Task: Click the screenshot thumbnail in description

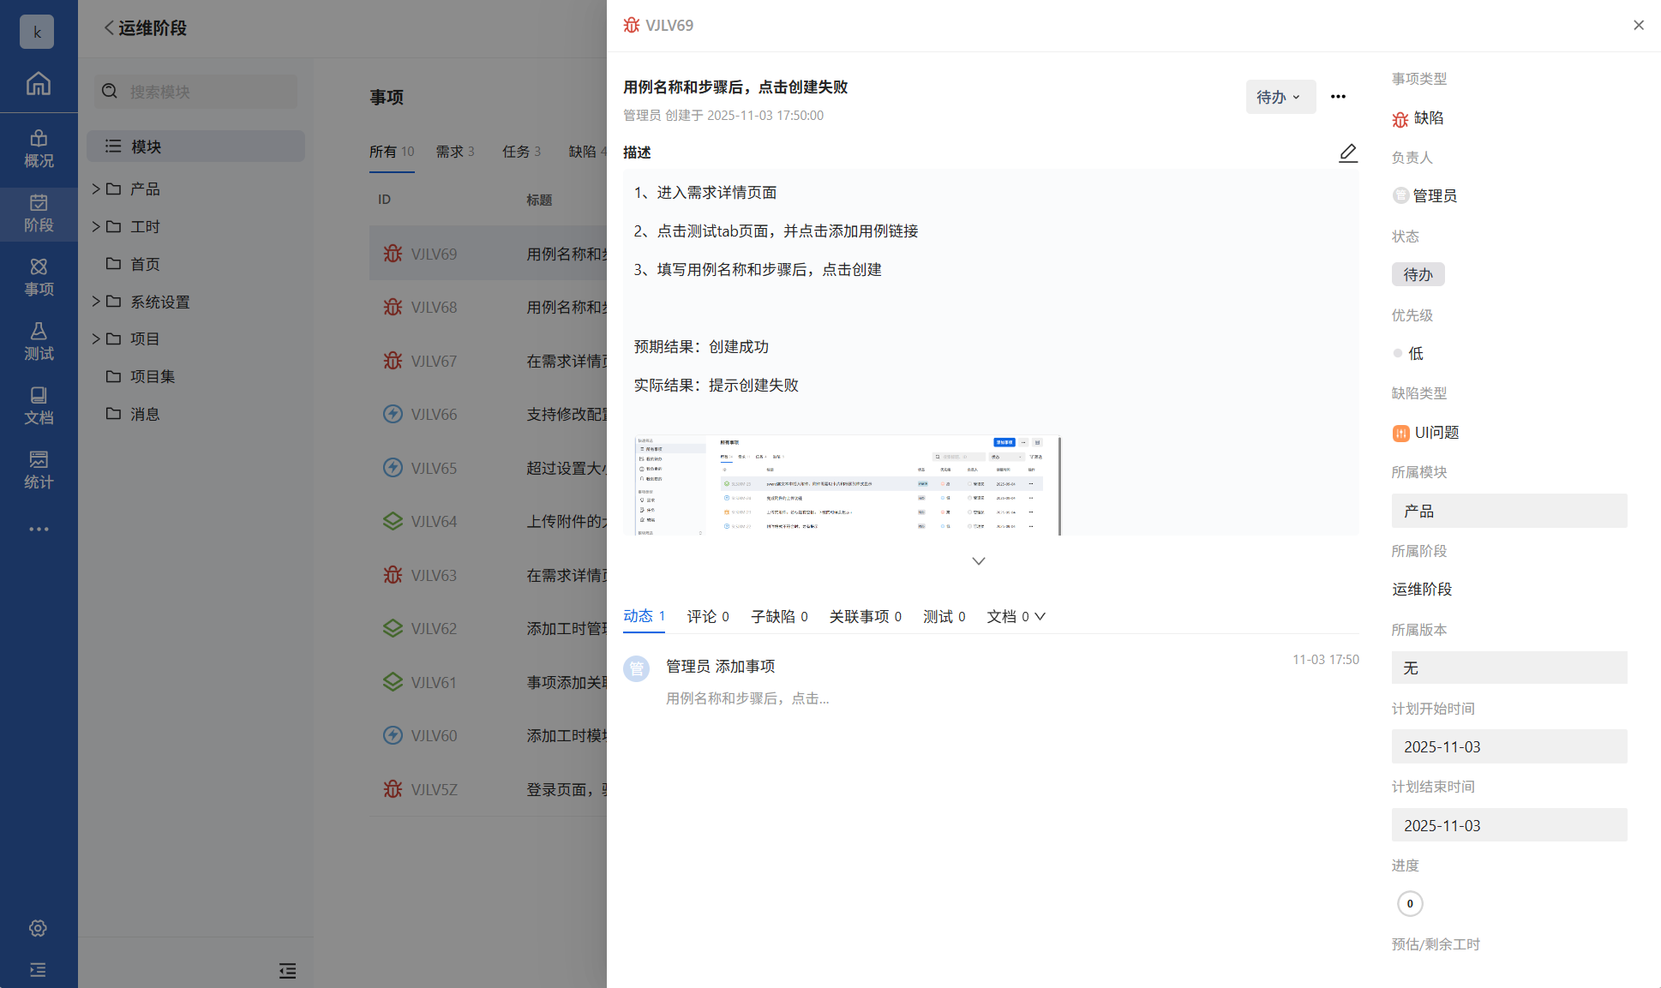Action: pyautogui.click(x=847, y=485)
